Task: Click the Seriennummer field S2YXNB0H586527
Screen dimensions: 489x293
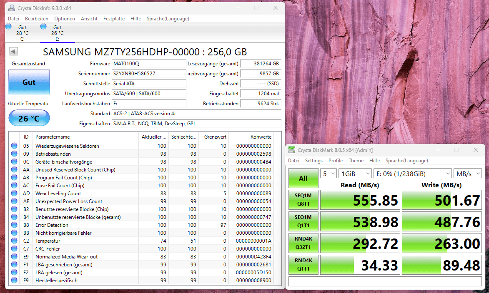Action: [x=149, y=74]
